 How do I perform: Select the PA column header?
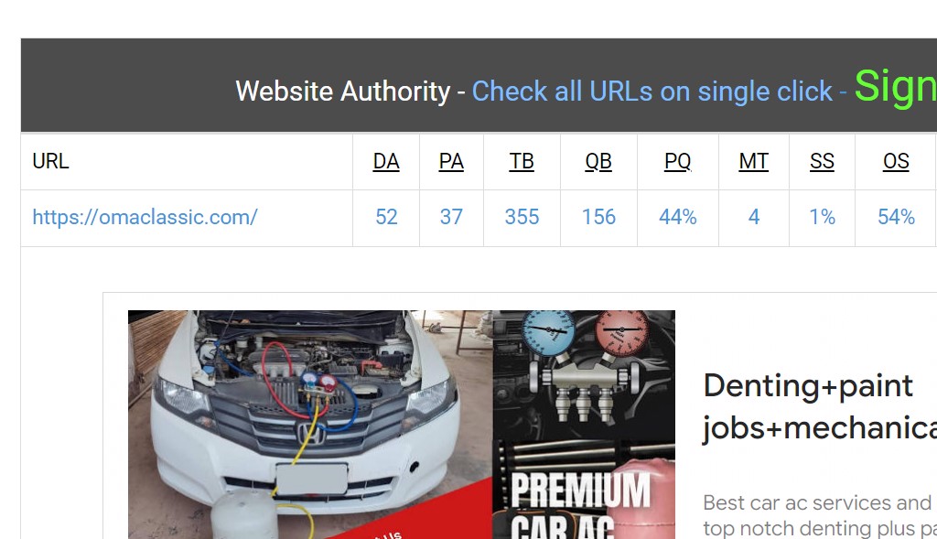(451, 161)
